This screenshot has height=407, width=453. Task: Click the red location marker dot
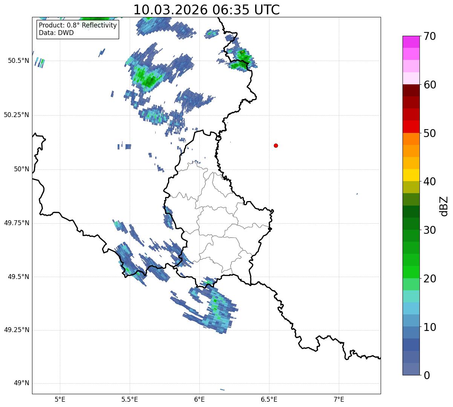(276, 145)
